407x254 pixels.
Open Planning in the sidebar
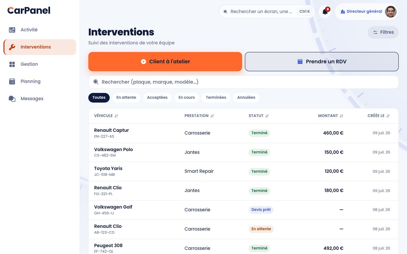pos(40,81)
